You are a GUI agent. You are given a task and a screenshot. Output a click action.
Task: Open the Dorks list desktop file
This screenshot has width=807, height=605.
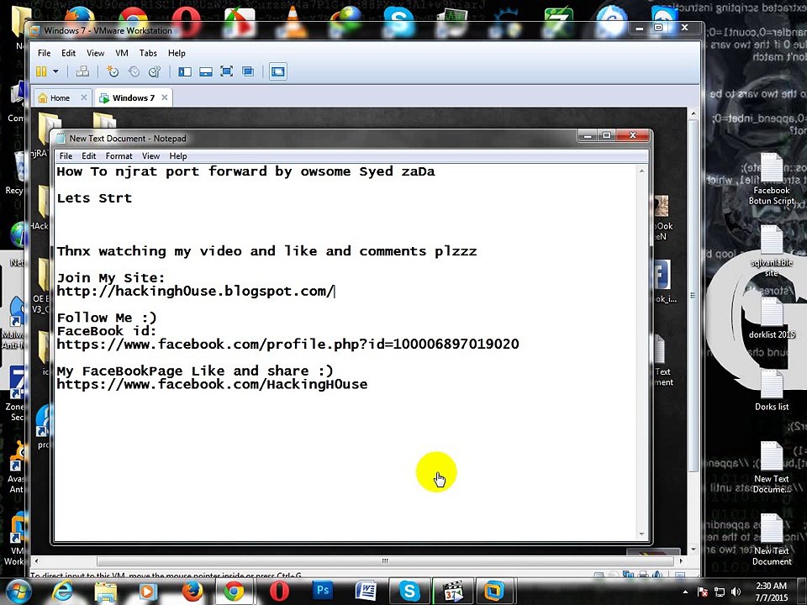[x=771, y=390]
